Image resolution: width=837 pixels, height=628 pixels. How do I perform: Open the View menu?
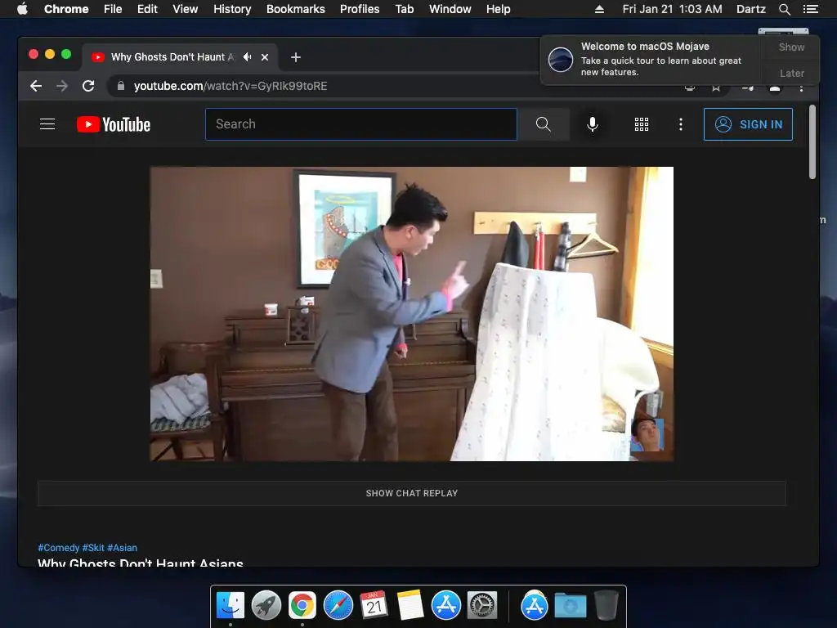(186, 9)
